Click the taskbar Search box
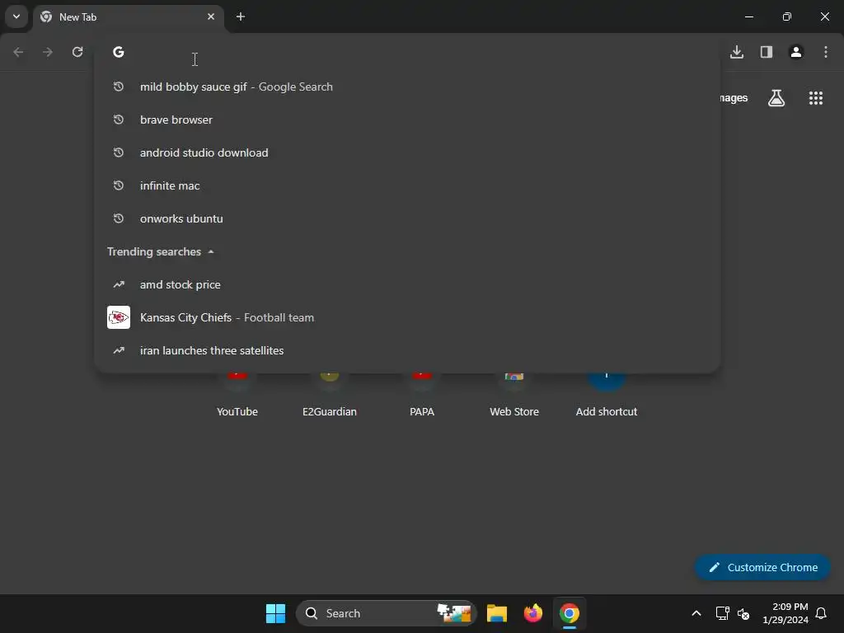The image size is (844, 633). [x=386, y=613]
